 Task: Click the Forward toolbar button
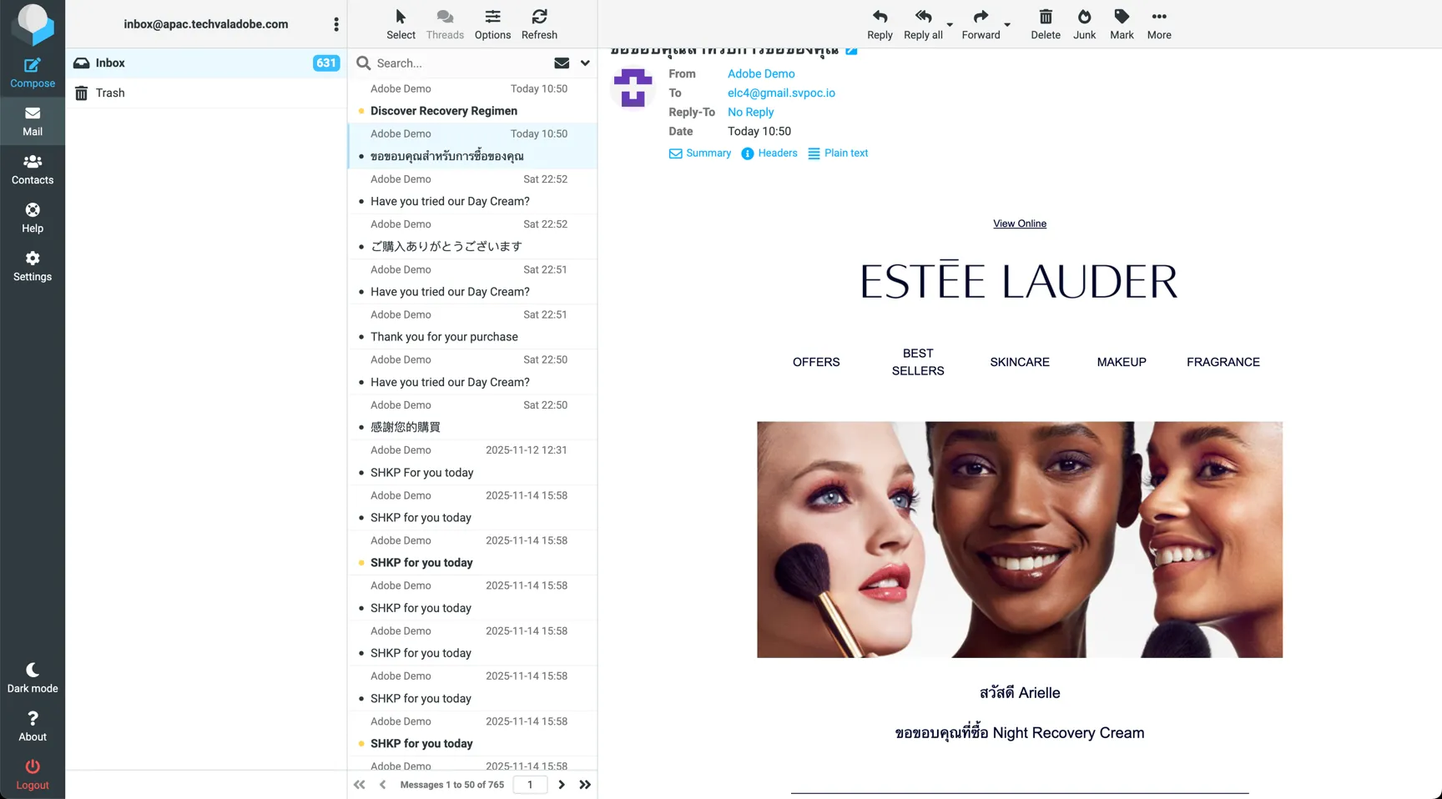(x=981, y=24)
